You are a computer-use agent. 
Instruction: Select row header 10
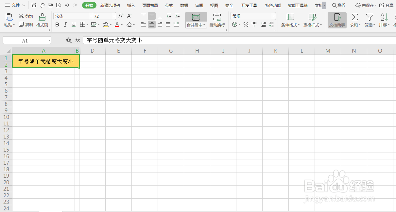point(6,117)
